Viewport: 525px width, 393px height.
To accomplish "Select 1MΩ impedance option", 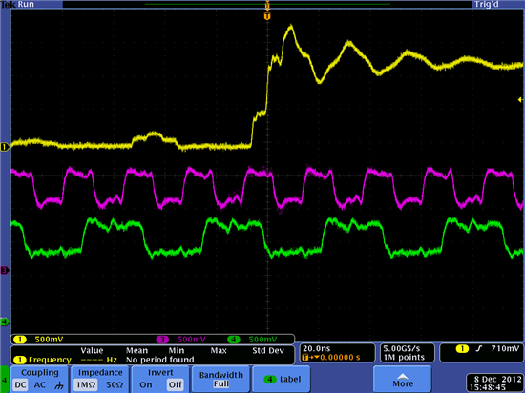I will click(86, 385).
